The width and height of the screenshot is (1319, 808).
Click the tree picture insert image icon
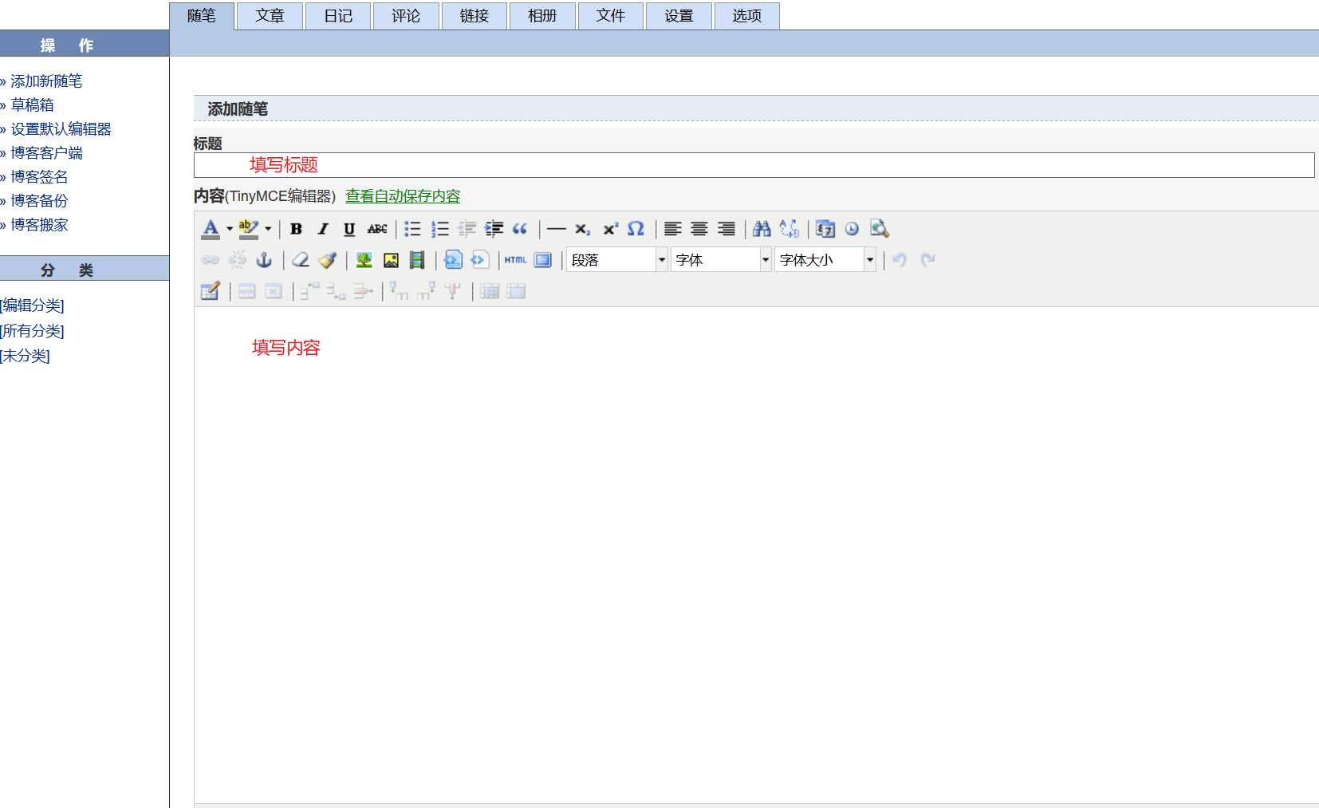[x=364, y=260]
